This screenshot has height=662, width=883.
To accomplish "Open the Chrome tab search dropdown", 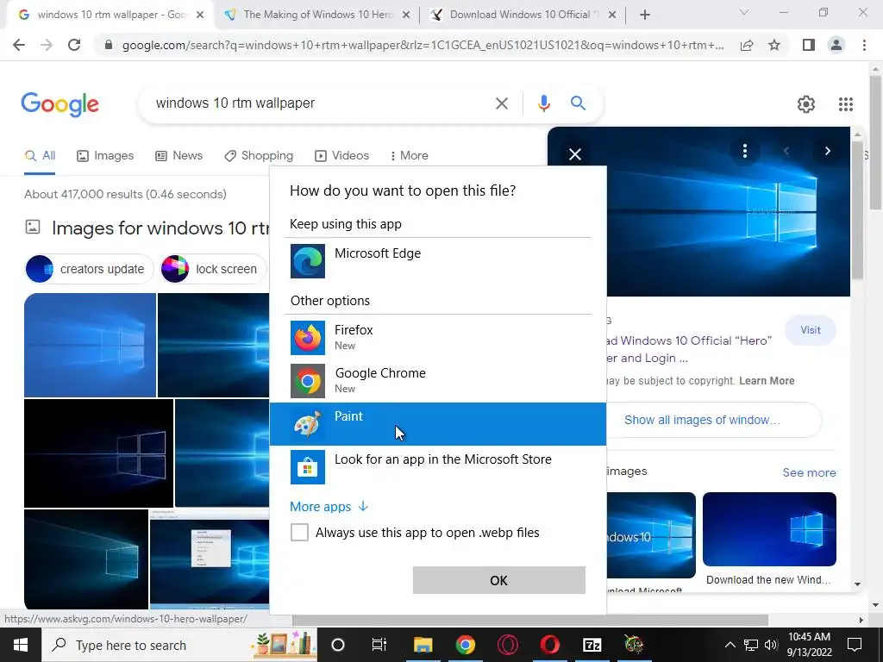I will (x=744, y=12).
